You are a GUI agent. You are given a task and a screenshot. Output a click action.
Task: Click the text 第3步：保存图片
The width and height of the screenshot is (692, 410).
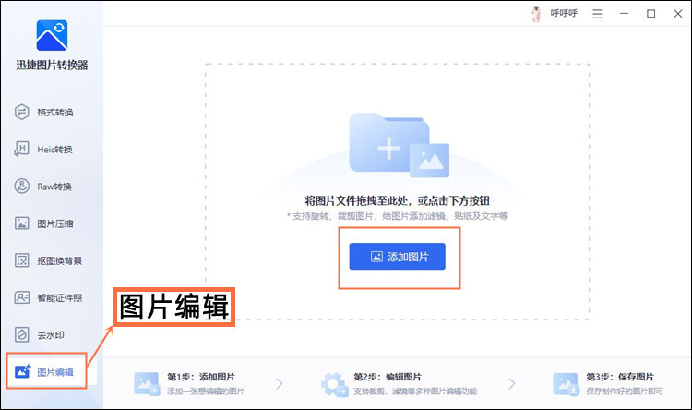click(620, 377)
